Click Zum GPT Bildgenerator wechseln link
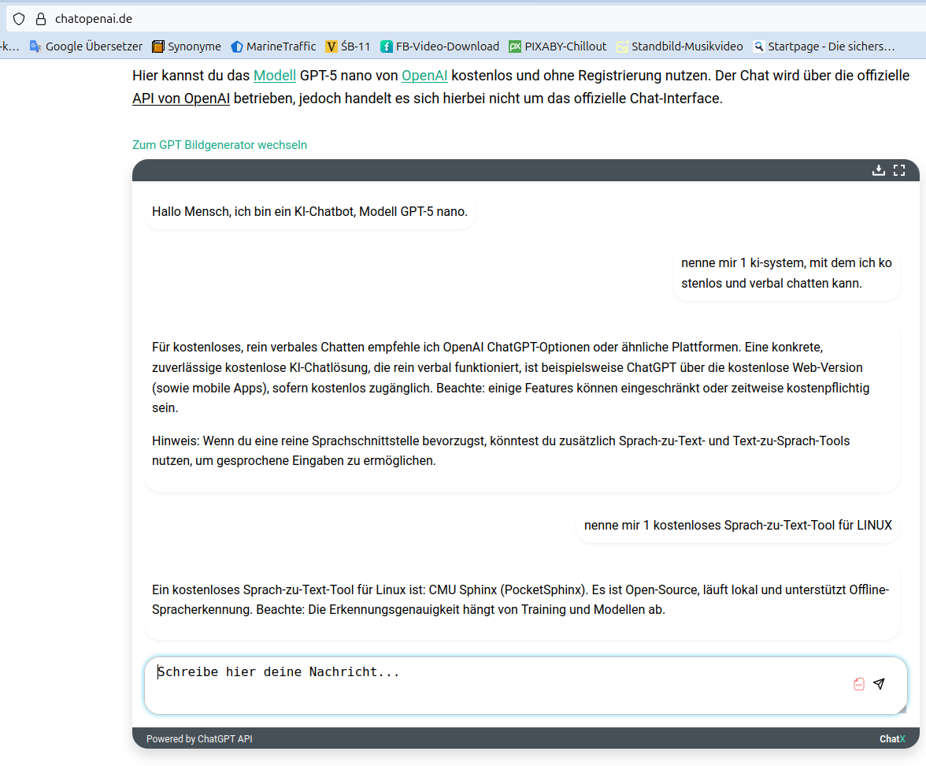Viewport: 926px width, 766px height. 220,145
